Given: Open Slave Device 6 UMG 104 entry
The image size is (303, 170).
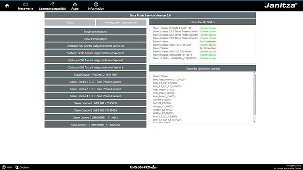Looking at the screenshot, I should point(95,103).
